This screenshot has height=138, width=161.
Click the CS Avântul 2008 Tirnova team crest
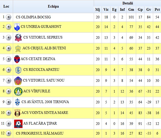pyautogui.click(x=17, y=102)
